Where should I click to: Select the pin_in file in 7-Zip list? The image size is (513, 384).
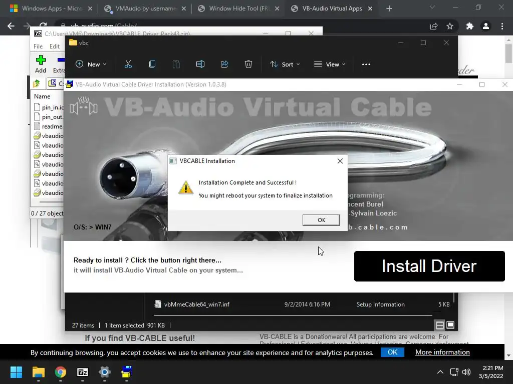49,107
